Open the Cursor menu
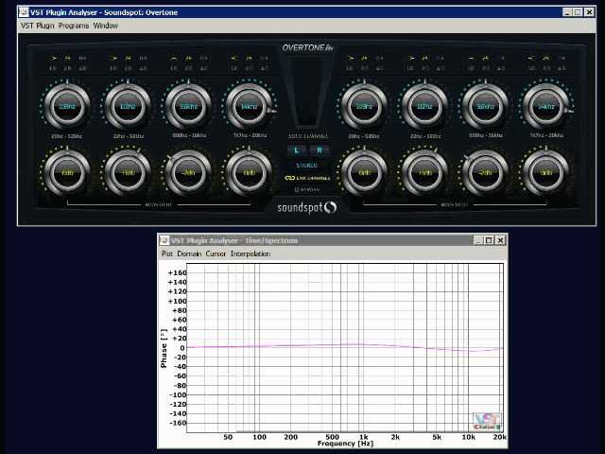Viewport: 605px width, 454px height. tap(216, 253)
